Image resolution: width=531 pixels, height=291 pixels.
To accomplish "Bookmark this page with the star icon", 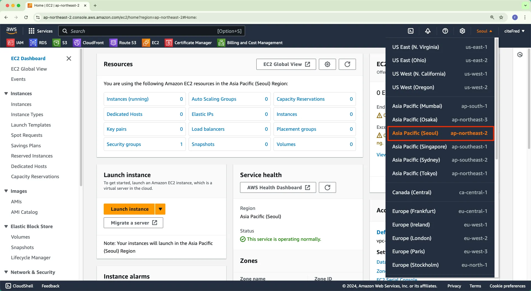I will [501, 17].
